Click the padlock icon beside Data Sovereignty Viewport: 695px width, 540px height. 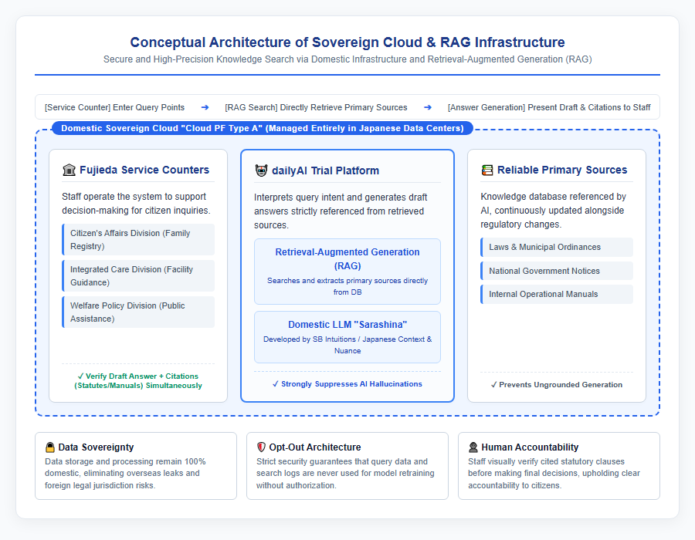(x=50, y=447)
